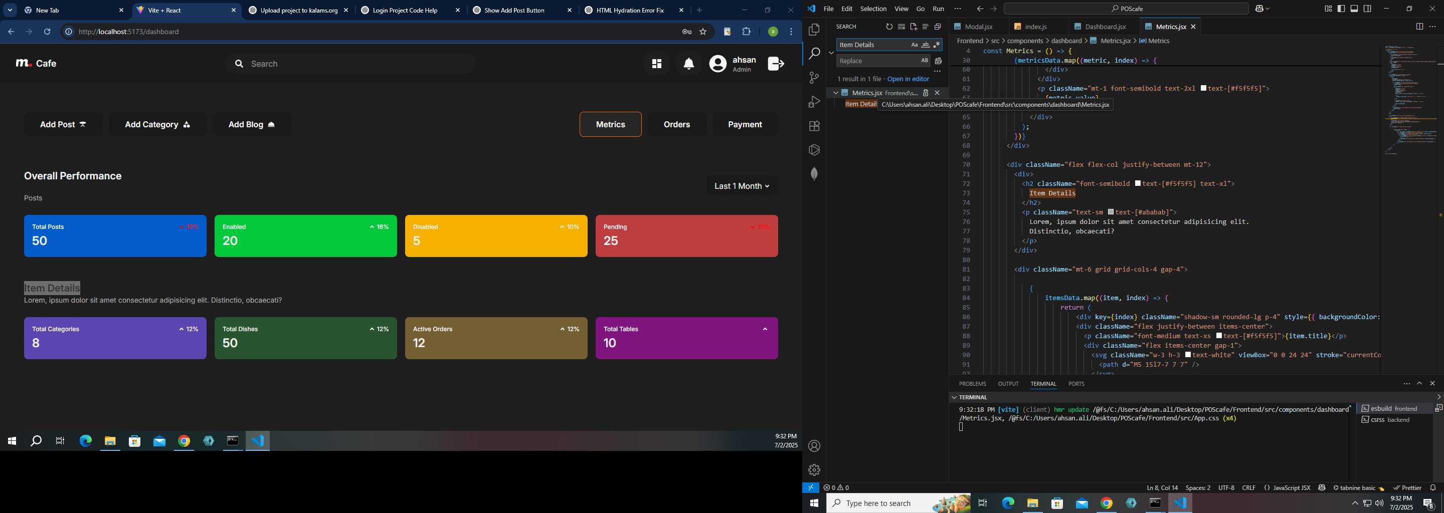Click Orders button on dashboard
This screenshot has height=513, width=1444.
(676, 124)
